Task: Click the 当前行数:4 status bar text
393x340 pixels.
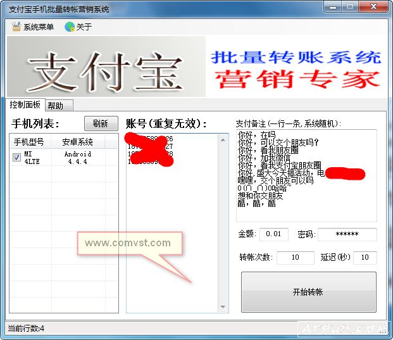Action: click(26, 328)
